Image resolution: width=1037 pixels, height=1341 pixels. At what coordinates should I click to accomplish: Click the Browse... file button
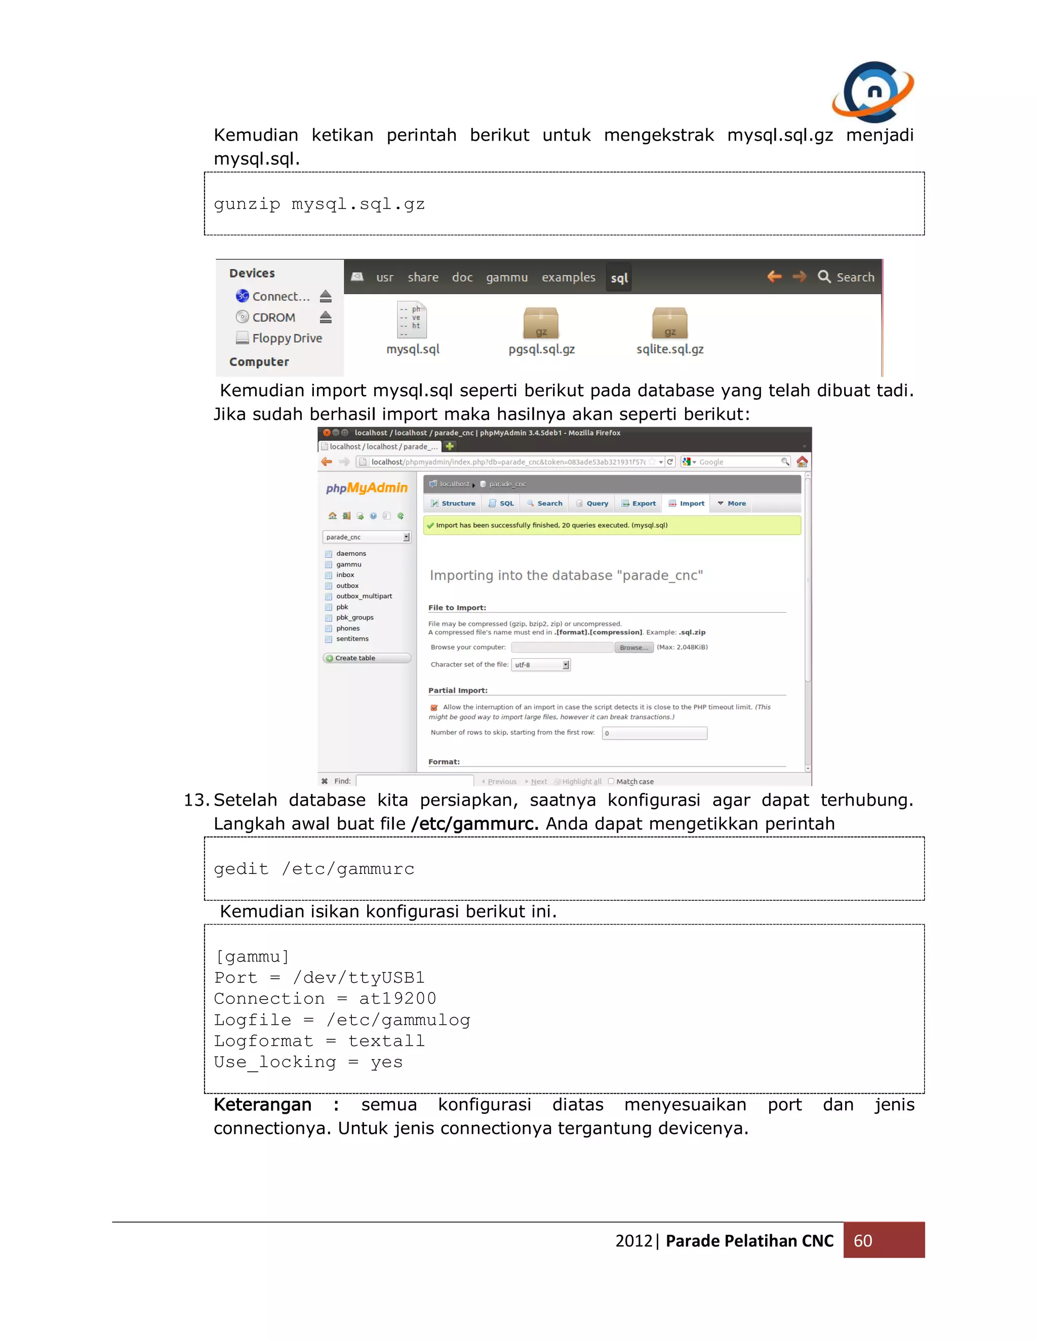[x=634, y=648]
